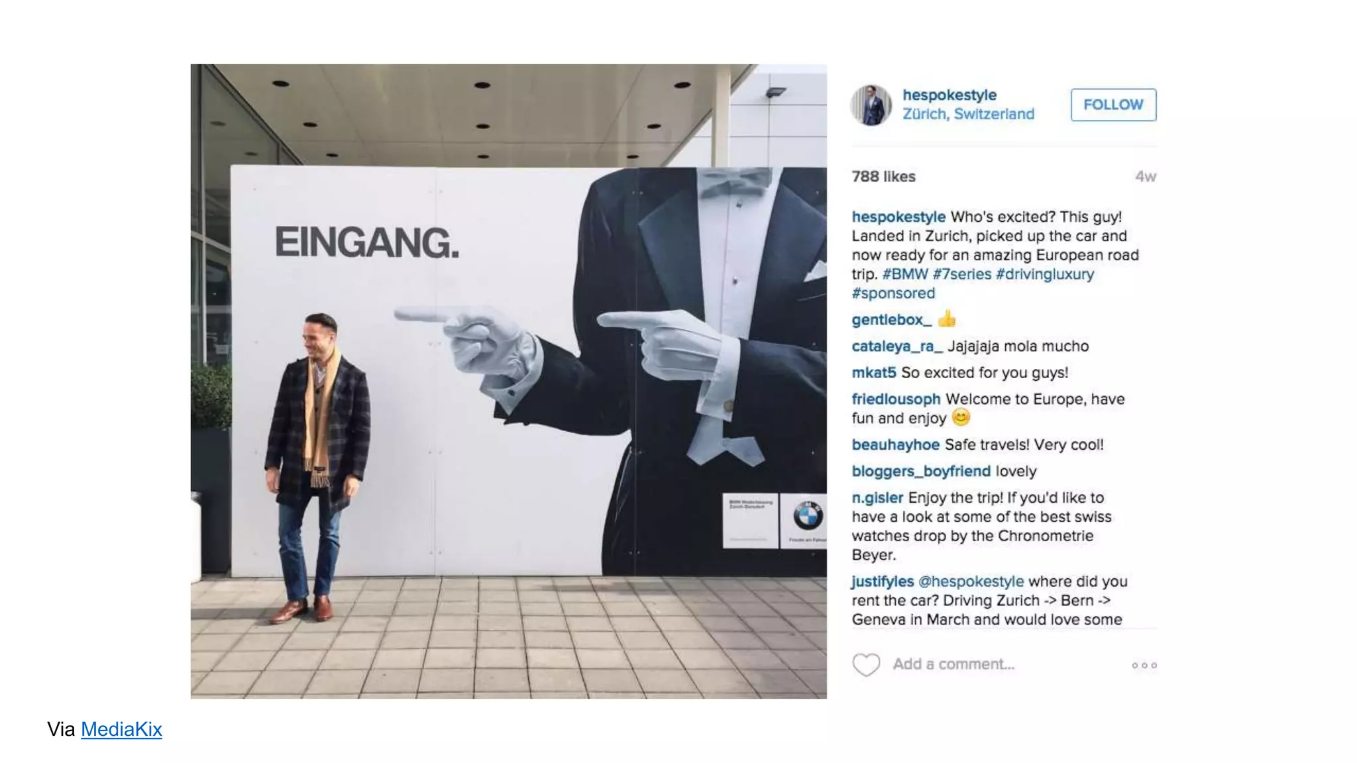
Task: Click the @hespokestyle mention in comment
Action: pyautogui.click(x=971, y=582)
